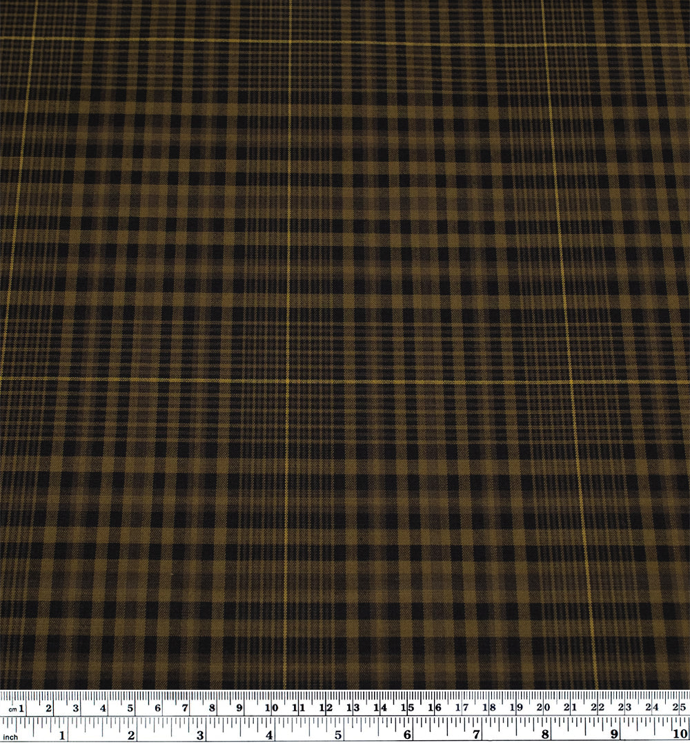The image size is (690, 743).
Task: Click the 15 cm ruler number
Action: (407, 708)
